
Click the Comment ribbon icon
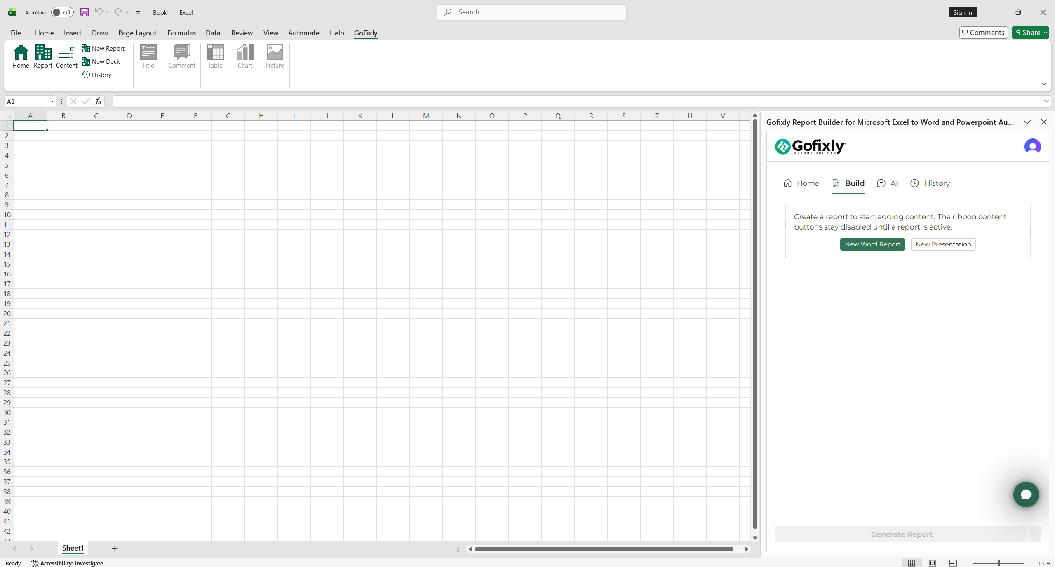coord(182,56)
